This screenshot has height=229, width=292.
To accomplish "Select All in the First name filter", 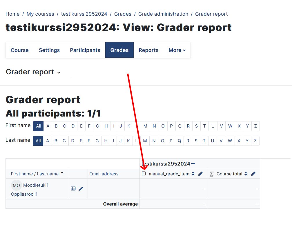I will pos(38,126).
